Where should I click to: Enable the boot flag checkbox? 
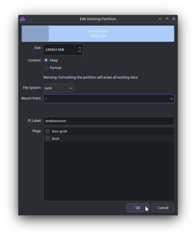click(47, 138)
